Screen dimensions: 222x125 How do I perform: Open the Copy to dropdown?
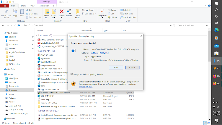coord(53,14)
